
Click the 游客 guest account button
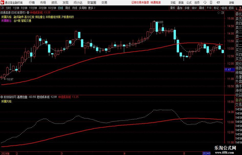coord(232,3)
